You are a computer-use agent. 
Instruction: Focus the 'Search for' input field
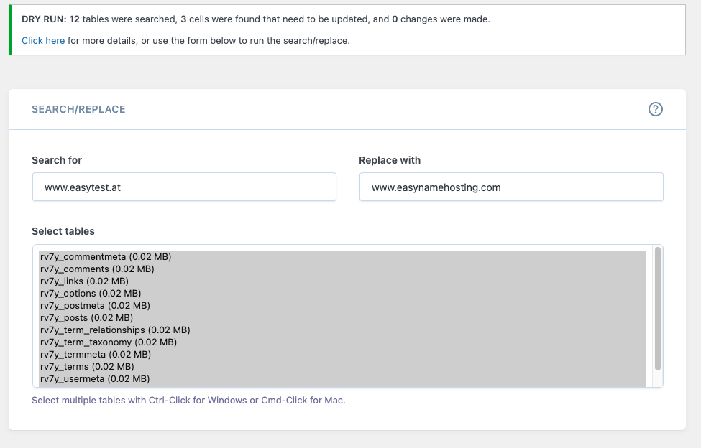click(184, 187)
